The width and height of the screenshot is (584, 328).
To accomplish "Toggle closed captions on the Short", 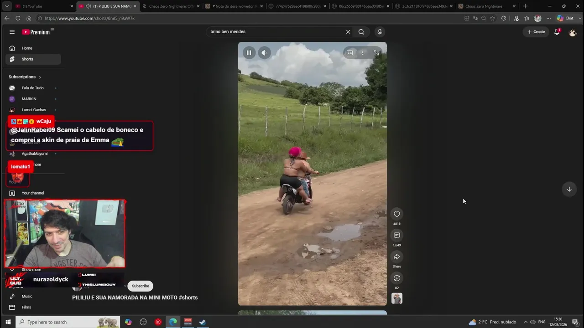I will click(x=350, y=53).
